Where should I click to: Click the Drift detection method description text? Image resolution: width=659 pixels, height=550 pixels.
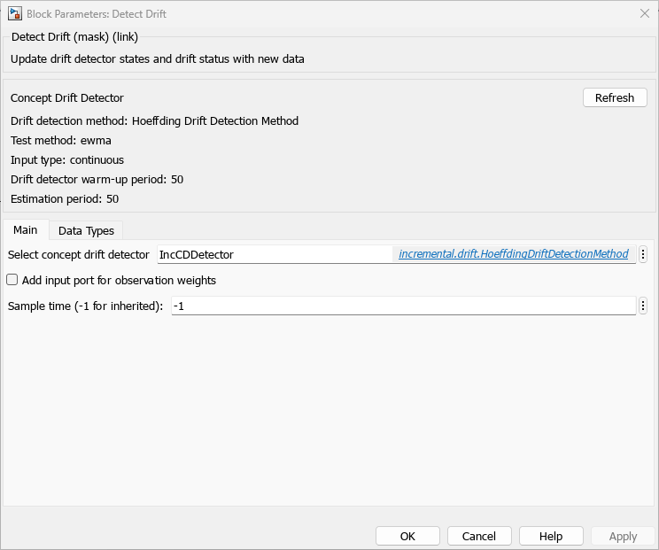pos(154,121)
